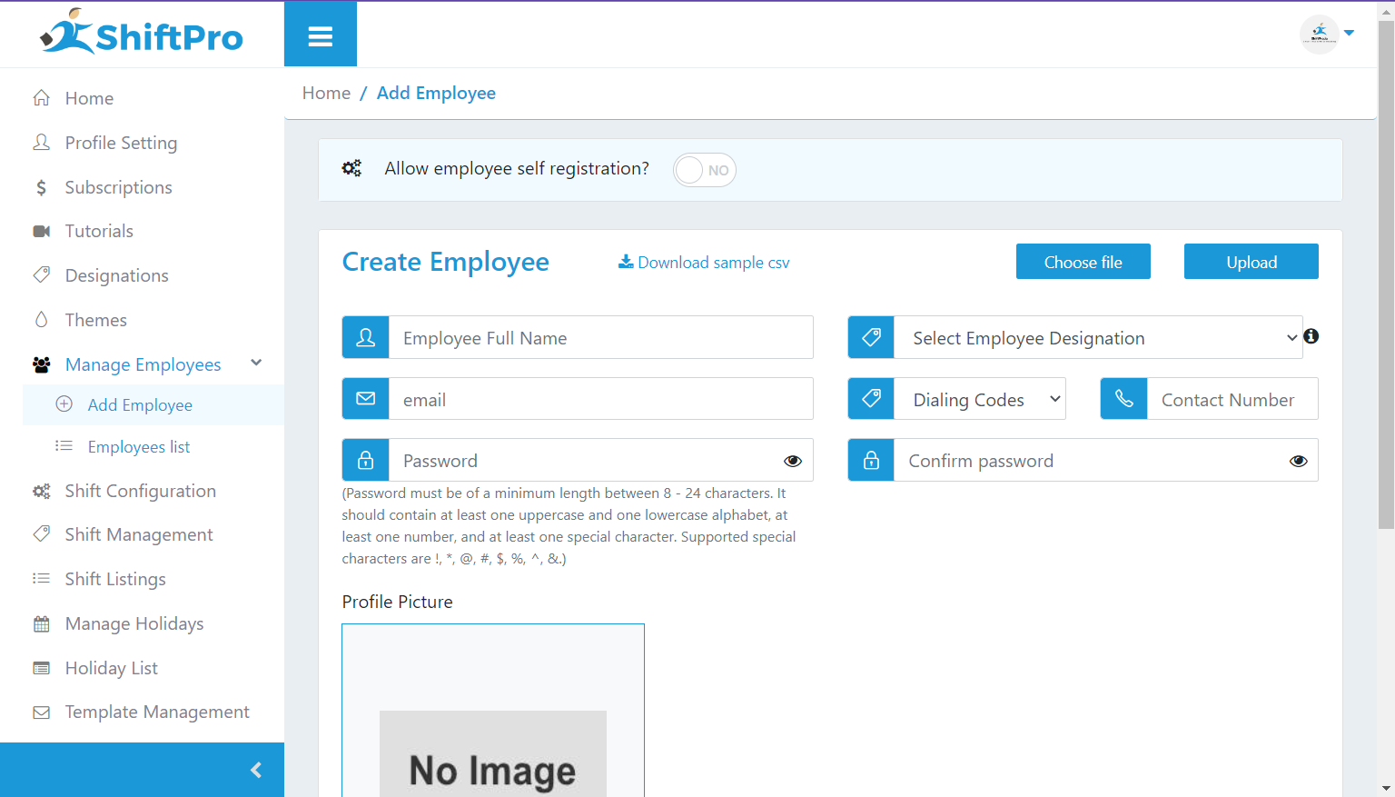The height and width of the screenshot is (797, 1395).
Task: Toggle employee self registration switch
Action: [x=704, y=170]
